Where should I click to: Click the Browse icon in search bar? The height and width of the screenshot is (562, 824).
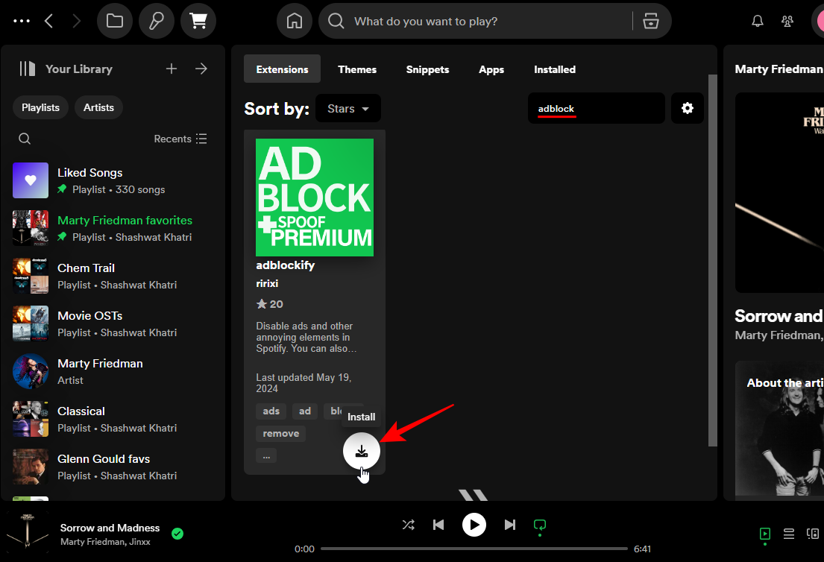click(651, 21)
